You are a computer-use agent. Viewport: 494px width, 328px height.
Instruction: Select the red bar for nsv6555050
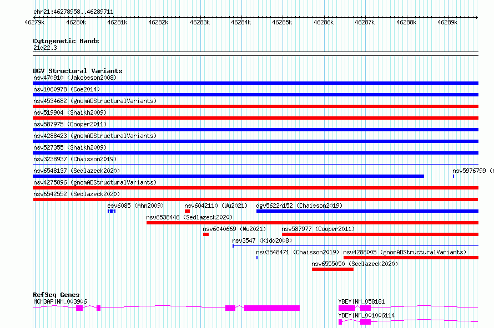[x=332, y=269]
